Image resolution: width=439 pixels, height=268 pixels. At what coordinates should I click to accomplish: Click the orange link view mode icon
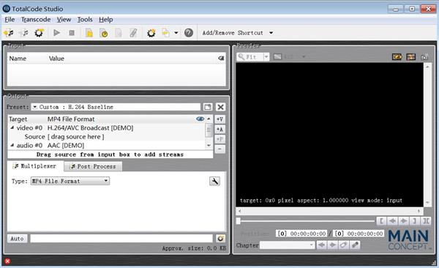coord(397,57)
